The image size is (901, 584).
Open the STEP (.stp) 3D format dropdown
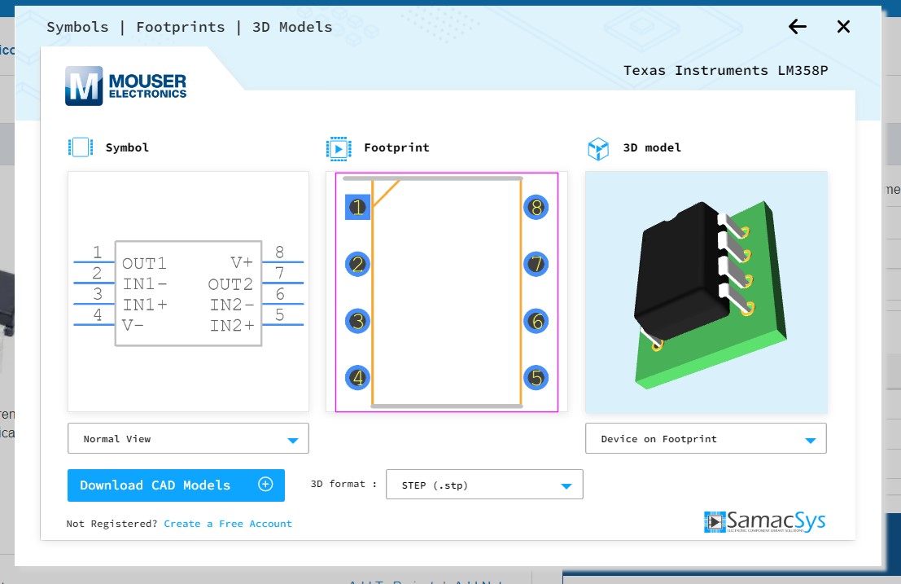pyautogui.click(x=484, y=485)
